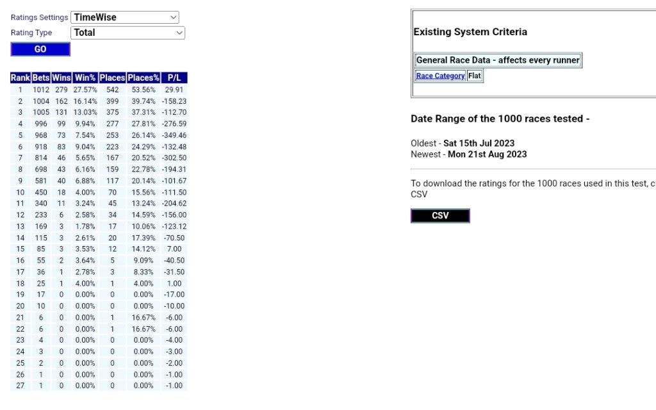Open the Ratings Settings TimeWise dropdown

[x=125, y=17]
